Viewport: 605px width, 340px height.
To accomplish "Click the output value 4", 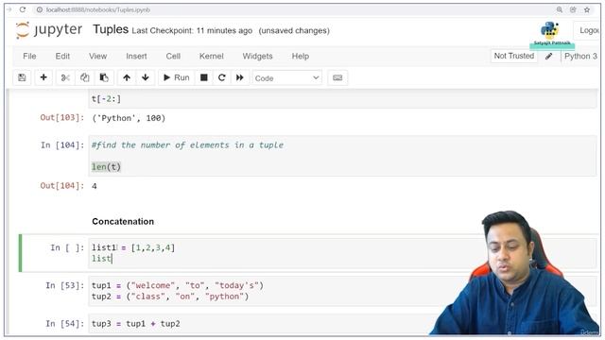I will [95, 186].
